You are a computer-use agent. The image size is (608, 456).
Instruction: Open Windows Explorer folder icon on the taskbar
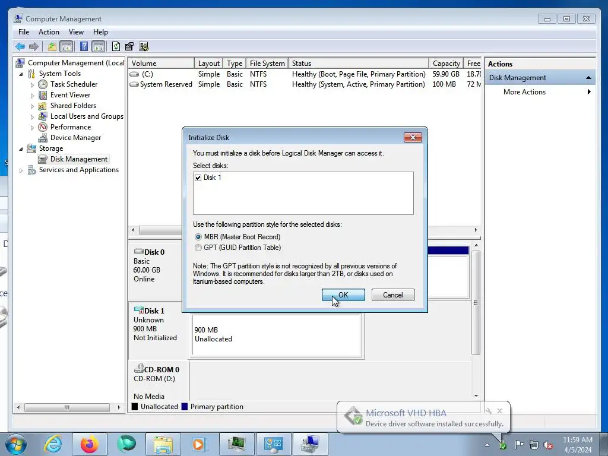163,444
